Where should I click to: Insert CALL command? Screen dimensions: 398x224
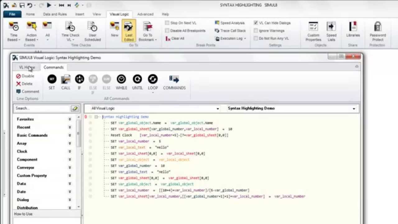point(66,82)
